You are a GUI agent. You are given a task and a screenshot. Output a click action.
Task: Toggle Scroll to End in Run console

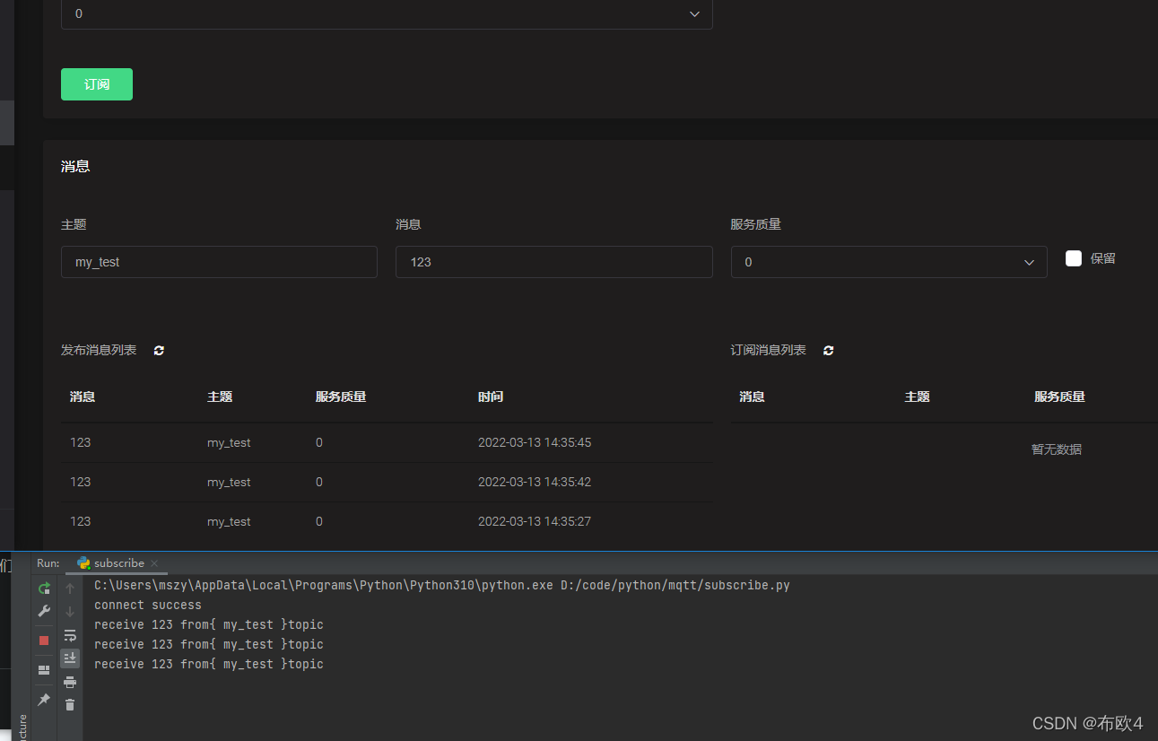pyautogui.click(x=70, y=658)
